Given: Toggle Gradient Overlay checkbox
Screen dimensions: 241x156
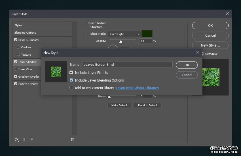Looking at the screenshot, I should [x=16, y=76].
